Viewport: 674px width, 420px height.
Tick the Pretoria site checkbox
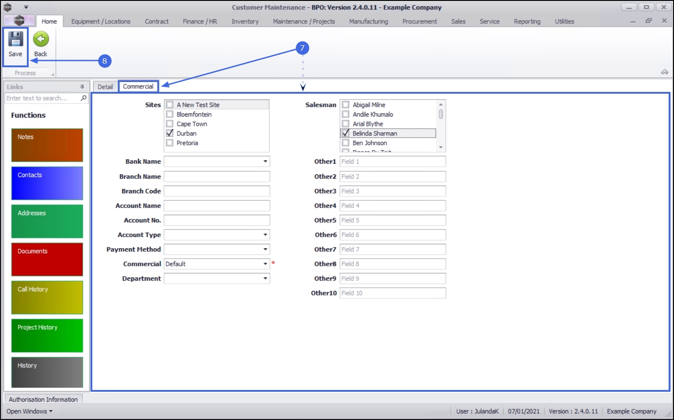[170, 143]
